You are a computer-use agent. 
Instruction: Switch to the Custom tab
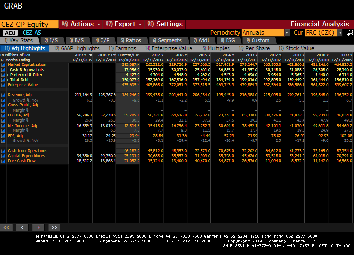click(258, 40)
